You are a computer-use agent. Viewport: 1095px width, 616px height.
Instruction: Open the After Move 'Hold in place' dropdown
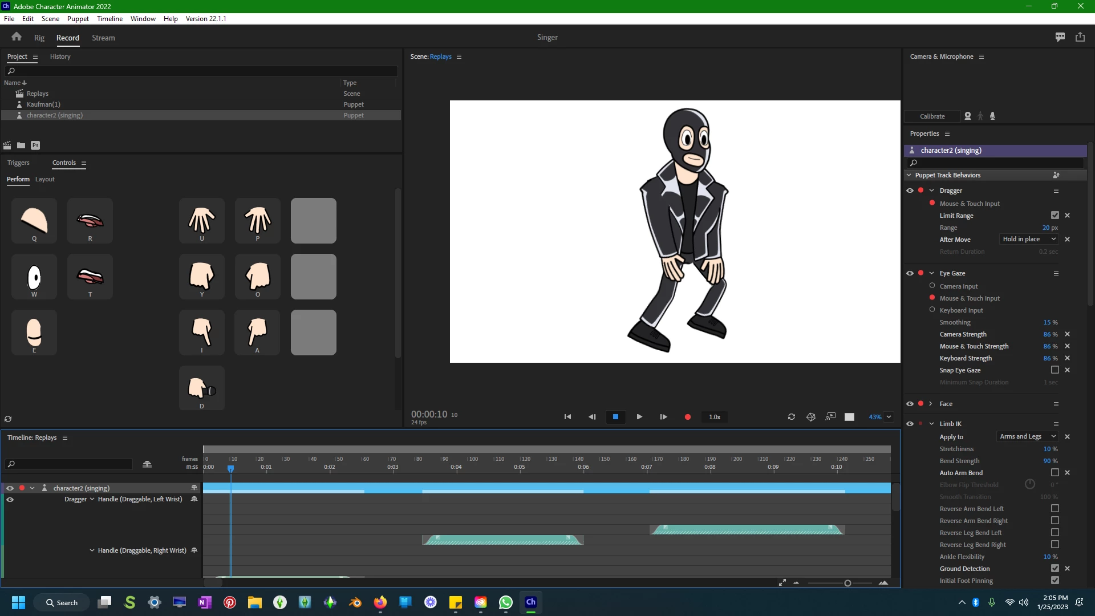pos(1029,240)
